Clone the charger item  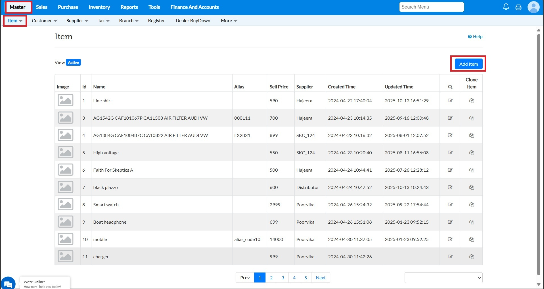click(472, 257)
